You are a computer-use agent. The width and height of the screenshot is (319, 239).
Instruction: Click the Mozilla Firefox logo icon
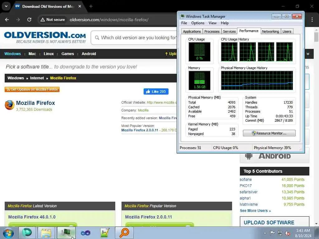(x=10, y=105)
